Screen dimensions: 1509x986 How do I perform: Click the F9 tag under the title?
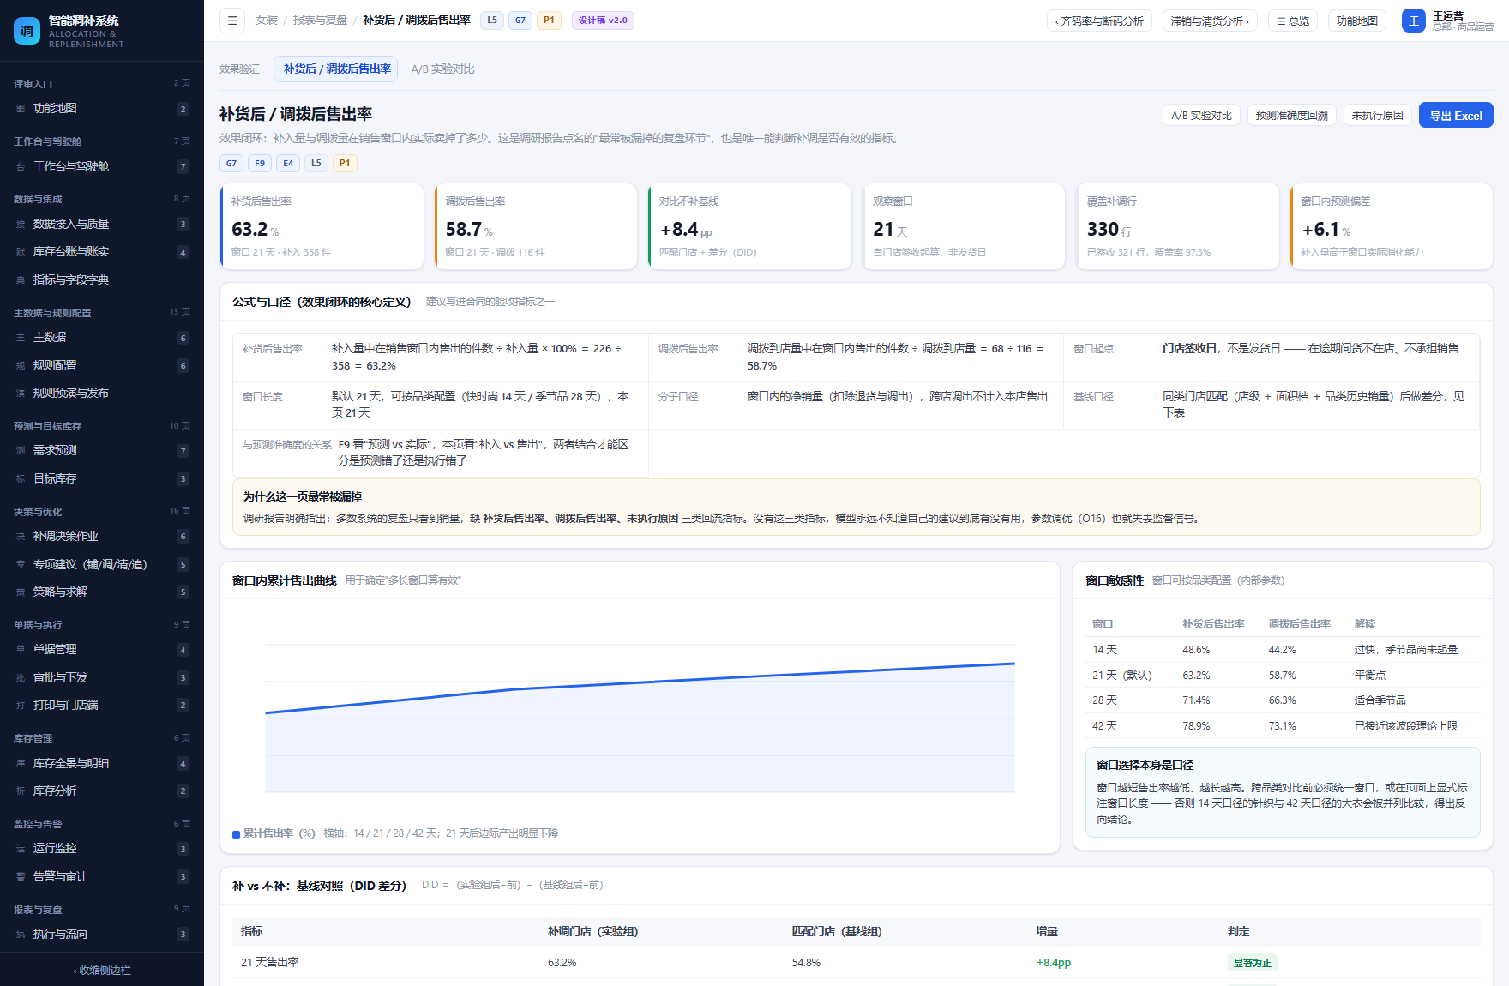coord(260,163)
